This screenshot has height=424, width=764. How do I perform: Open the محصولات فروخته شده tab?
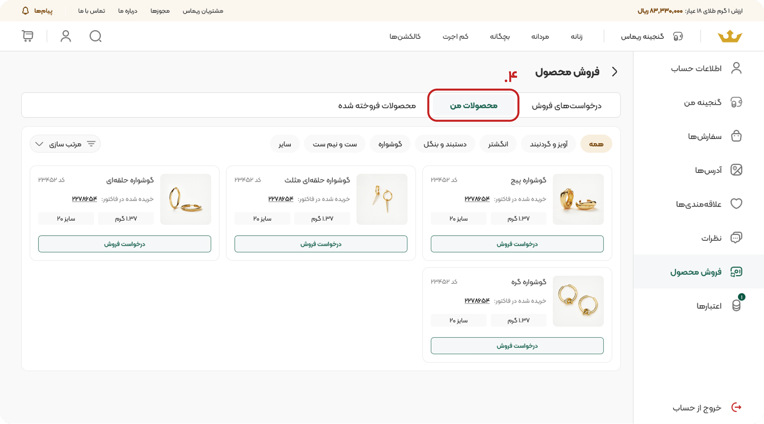point(377,106)
